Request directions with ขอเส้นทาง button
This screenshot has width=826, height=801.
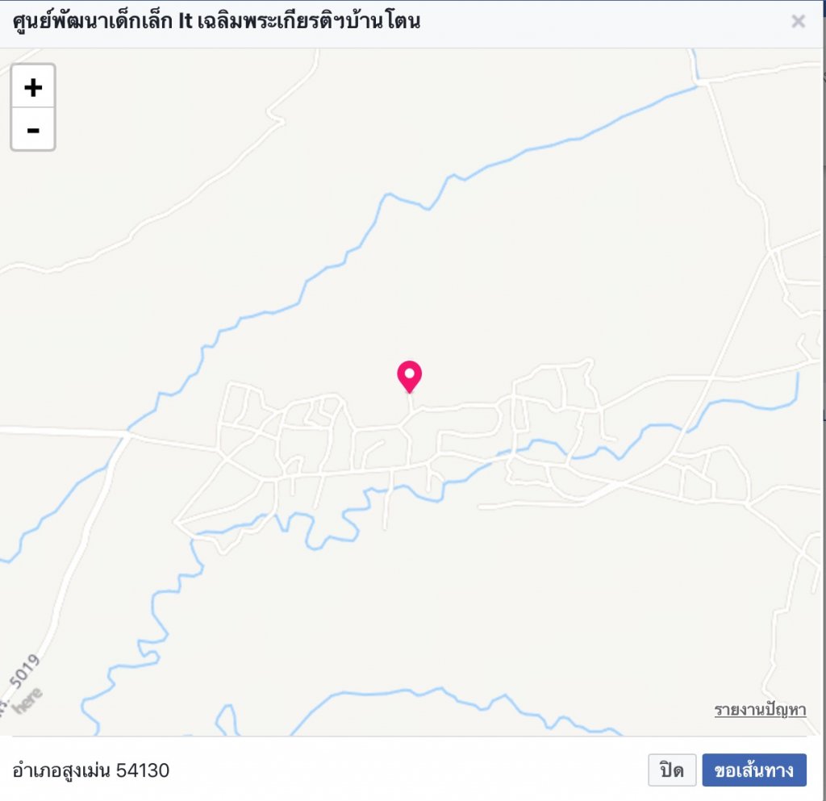[754, 770]
